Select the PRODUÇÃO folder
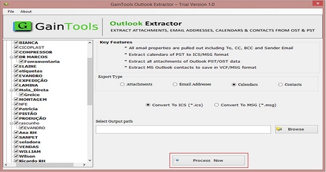 [x=33, y=118]
